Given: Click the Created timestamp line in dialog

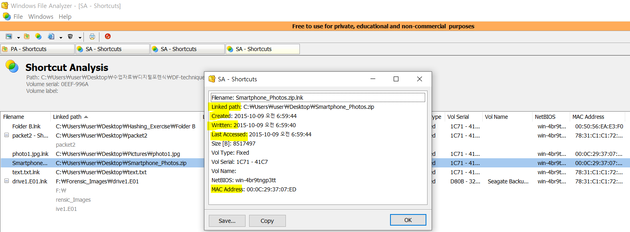Looking at the screenshot, I should 254,116.
